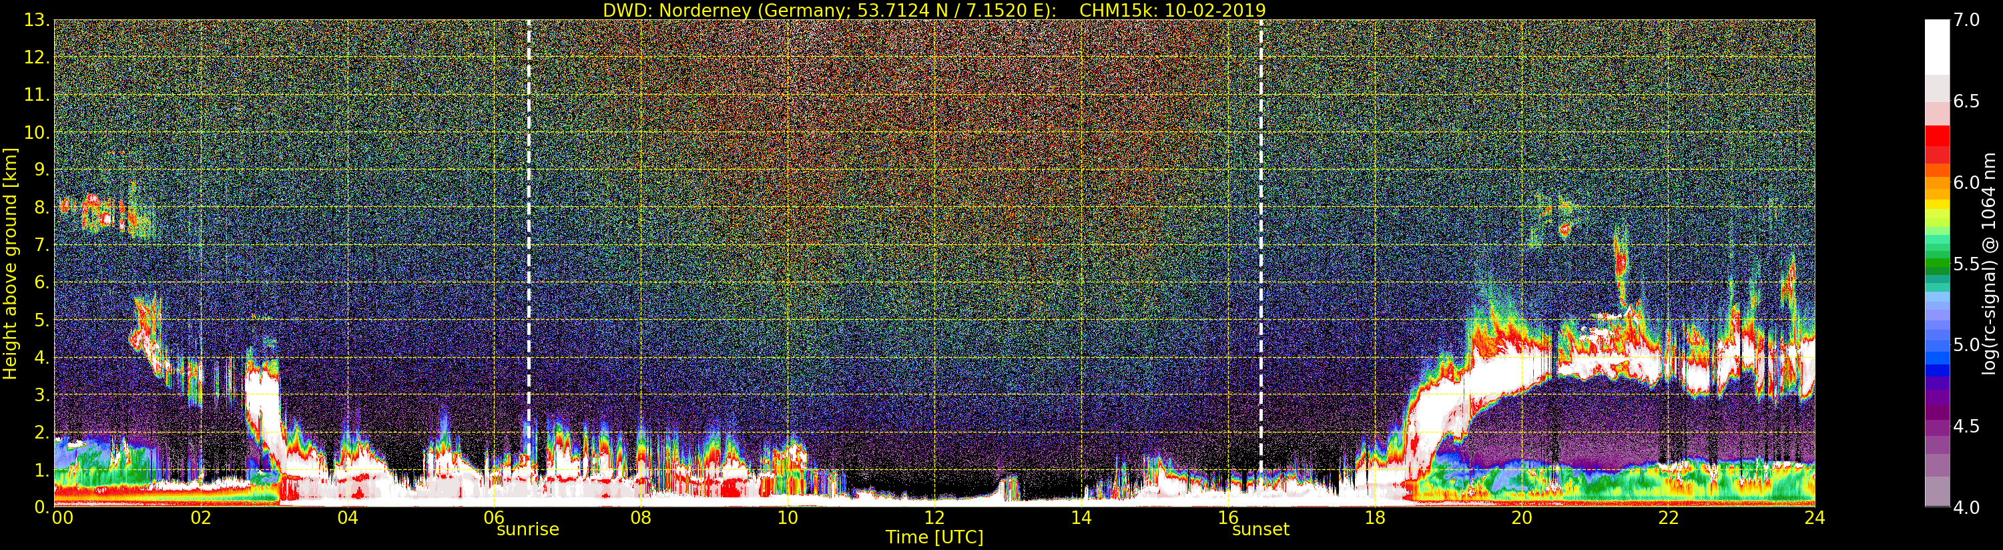Click height axis tick label '1.'

pyautogui.click(x=42, y=470)
